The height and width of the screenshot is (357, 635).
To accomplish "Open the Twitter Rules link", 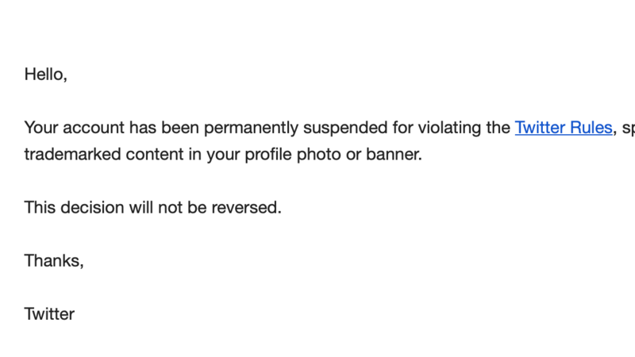I will point(564,128).
